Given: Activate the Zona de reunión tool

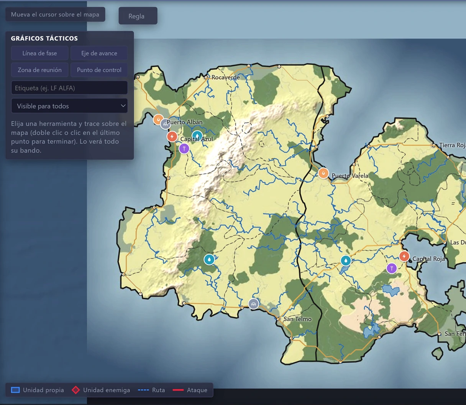Looking at the screenshot, I should click(x=39, y=70).
